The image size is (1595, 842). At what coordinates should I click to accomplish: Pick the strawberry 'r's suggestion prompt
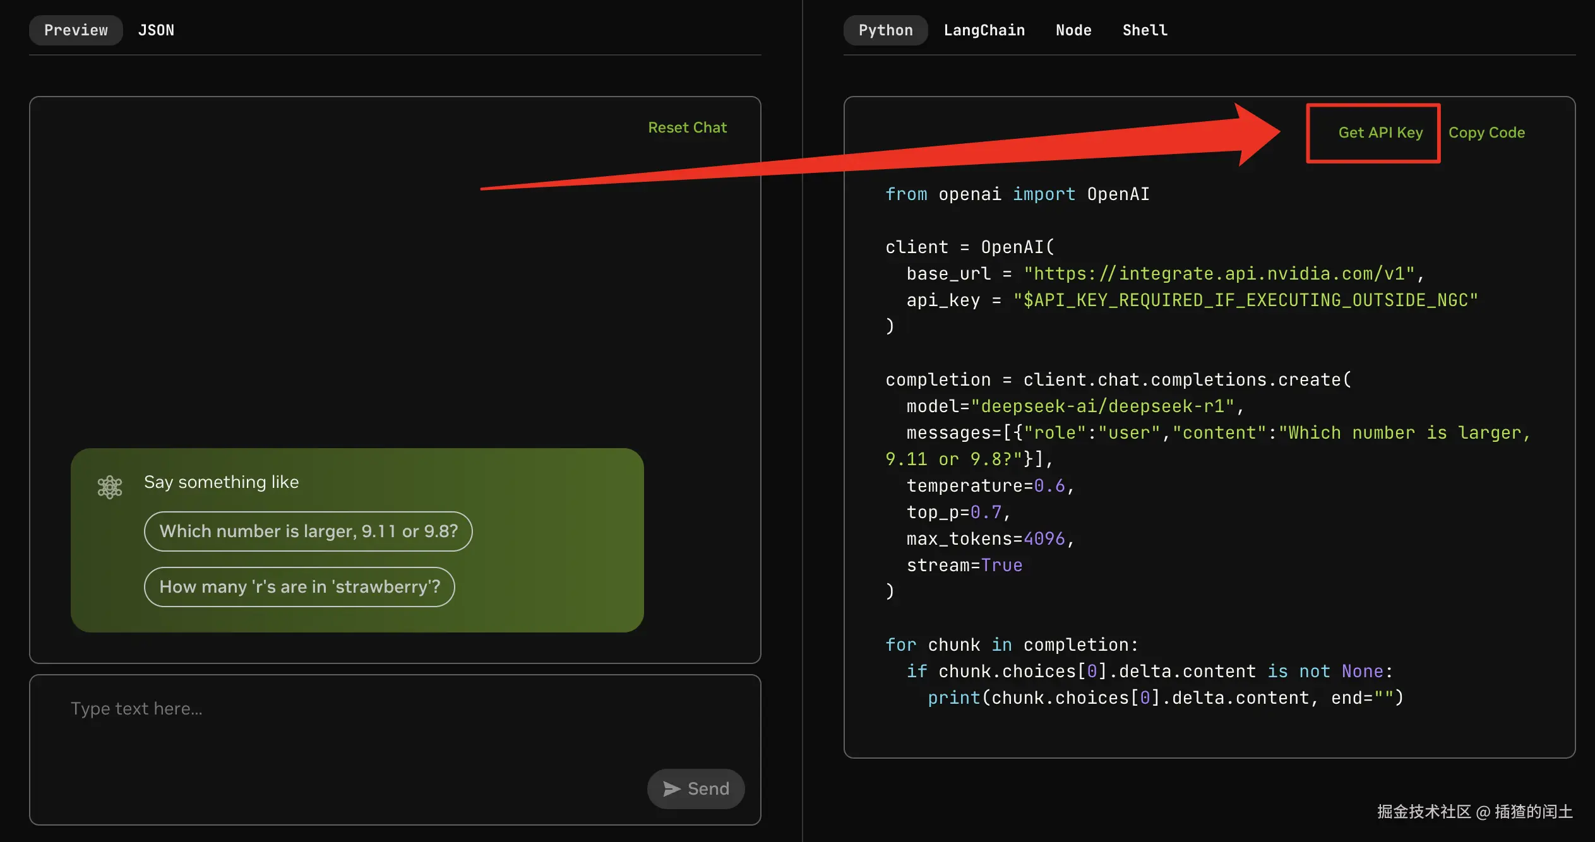299,587
